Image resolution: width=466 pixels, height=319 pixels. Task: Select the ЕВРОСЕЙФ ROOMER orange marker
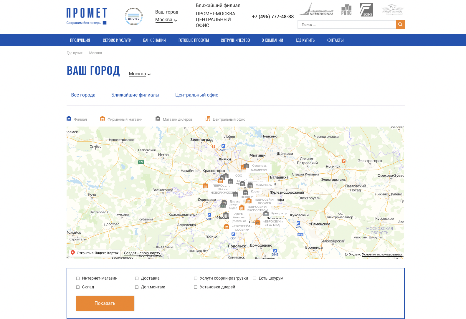(249, 201)
